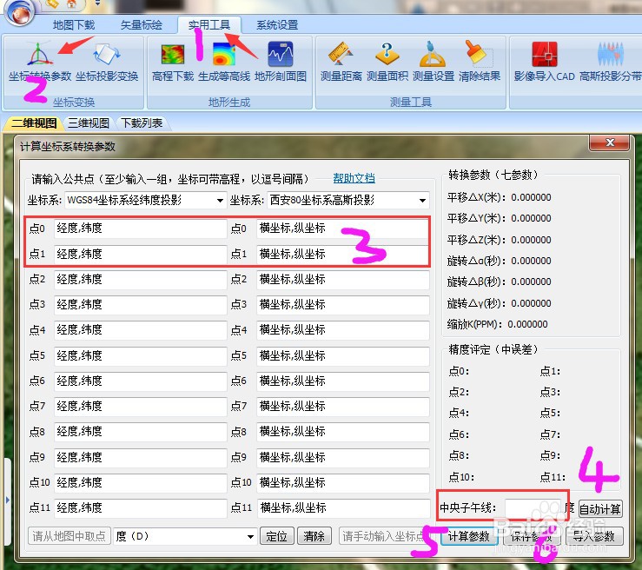The height and width of the screenshot is (570, 642).
Task: Click the 定位 locate button
Action: [x=277, y=536]
